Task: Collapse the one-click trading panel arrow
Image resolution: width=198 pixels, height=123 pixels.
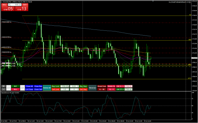Action: (x=2, y=2)
